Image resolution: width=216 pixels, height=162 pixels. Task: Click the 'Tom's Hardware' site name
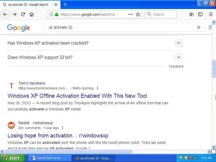[x=32, y=83]
